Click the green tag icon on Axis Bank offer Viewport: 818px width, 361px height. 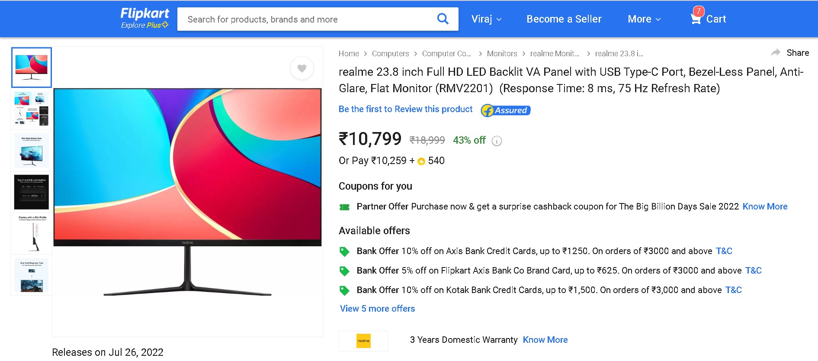pos(345,251)
